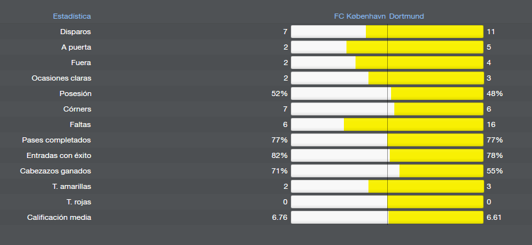Click the 52% possession value

pos(279,93)
